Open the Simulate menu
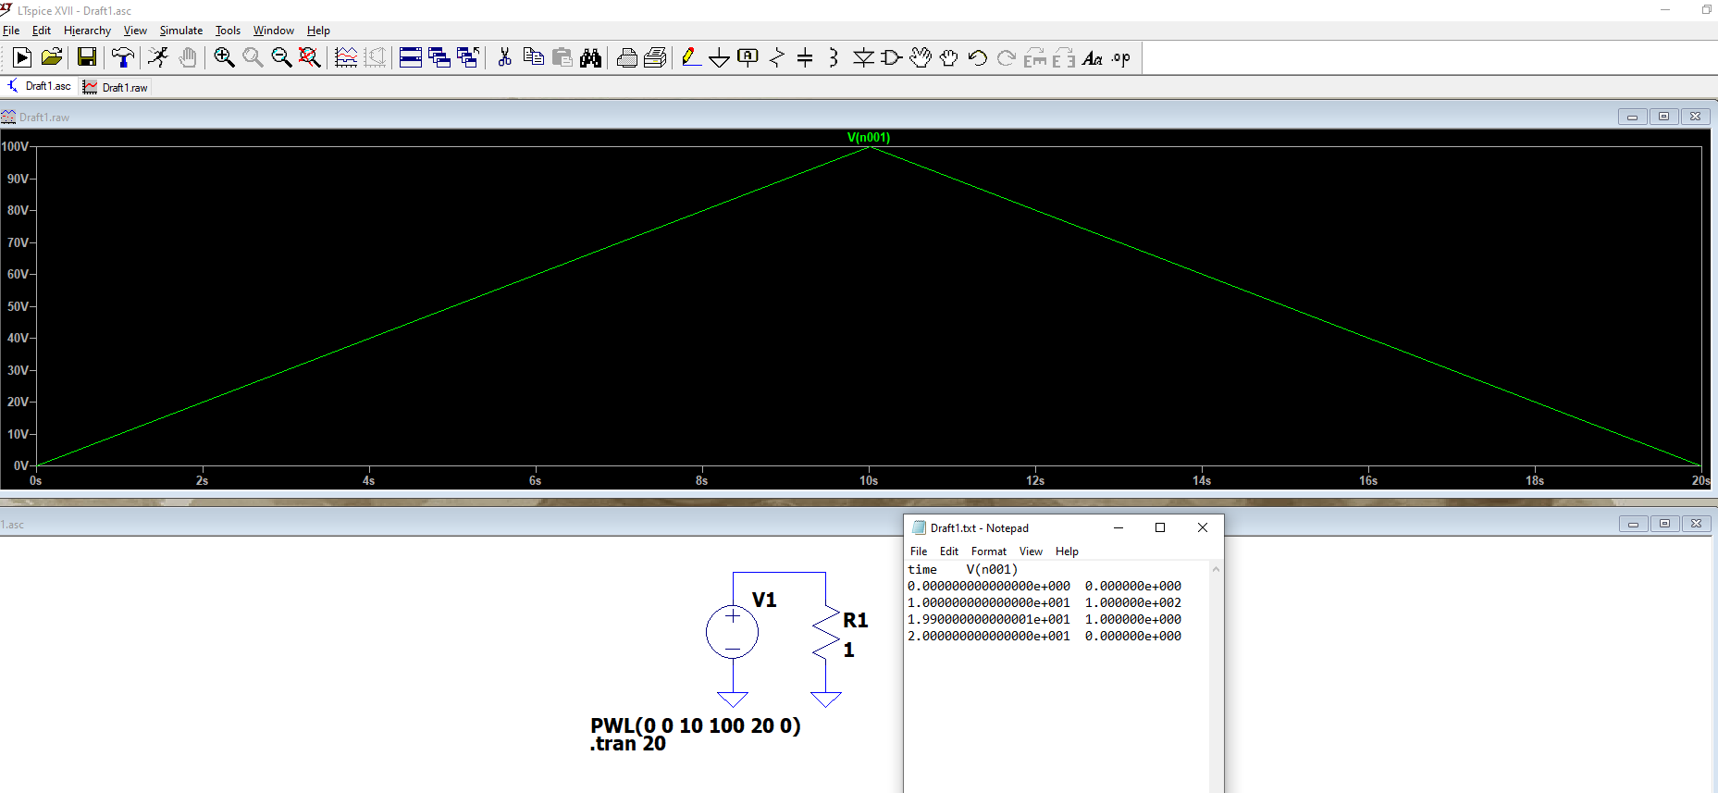 (180, 31)
